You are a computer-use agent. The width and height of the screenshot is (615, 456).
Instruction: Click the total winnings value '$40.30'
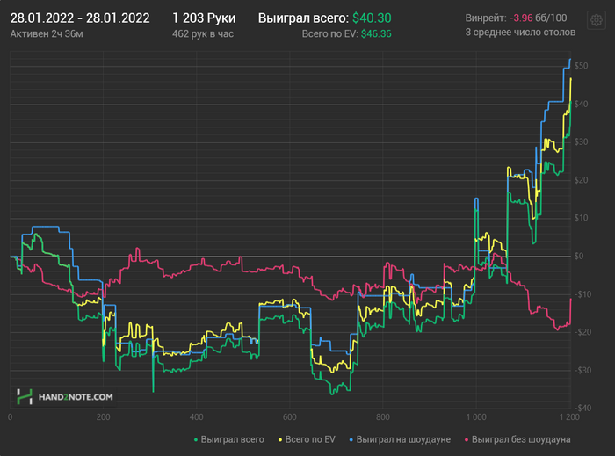pyautogui.click(x=372, y=18)
